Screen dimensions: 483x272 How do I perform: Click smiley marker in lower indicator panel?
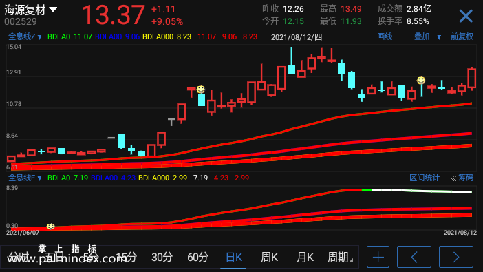click(51, 227)
